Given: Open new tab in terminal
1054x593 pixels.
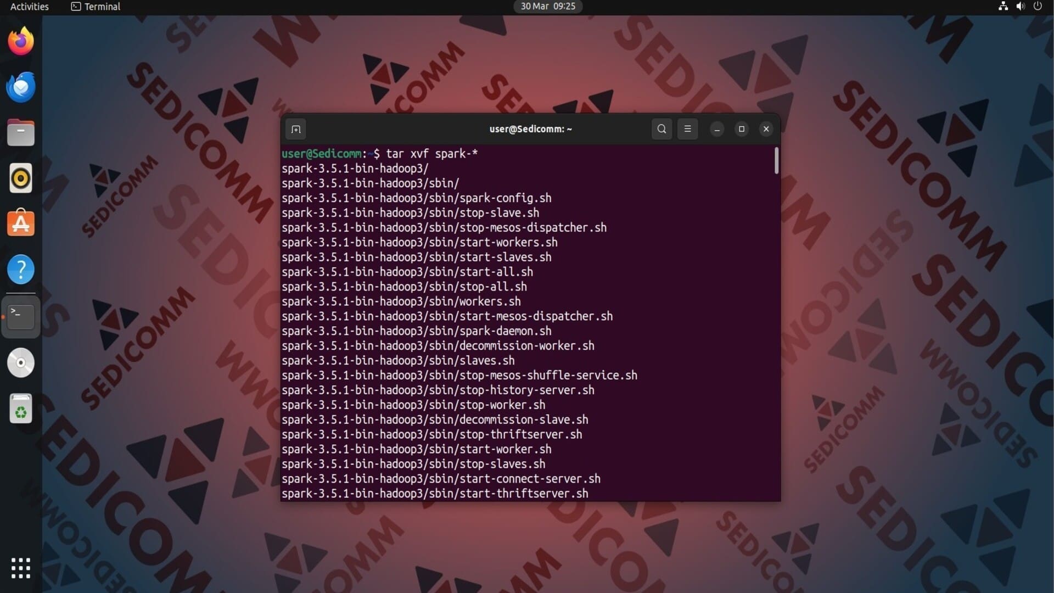Looking at the screenshot, I should point(296,130).
